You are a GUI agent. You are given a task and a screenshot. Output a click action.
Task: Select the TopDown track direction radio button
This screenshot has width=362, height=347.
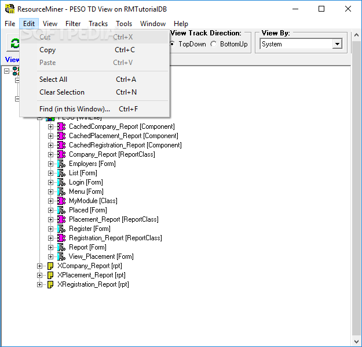coord(172,44)
